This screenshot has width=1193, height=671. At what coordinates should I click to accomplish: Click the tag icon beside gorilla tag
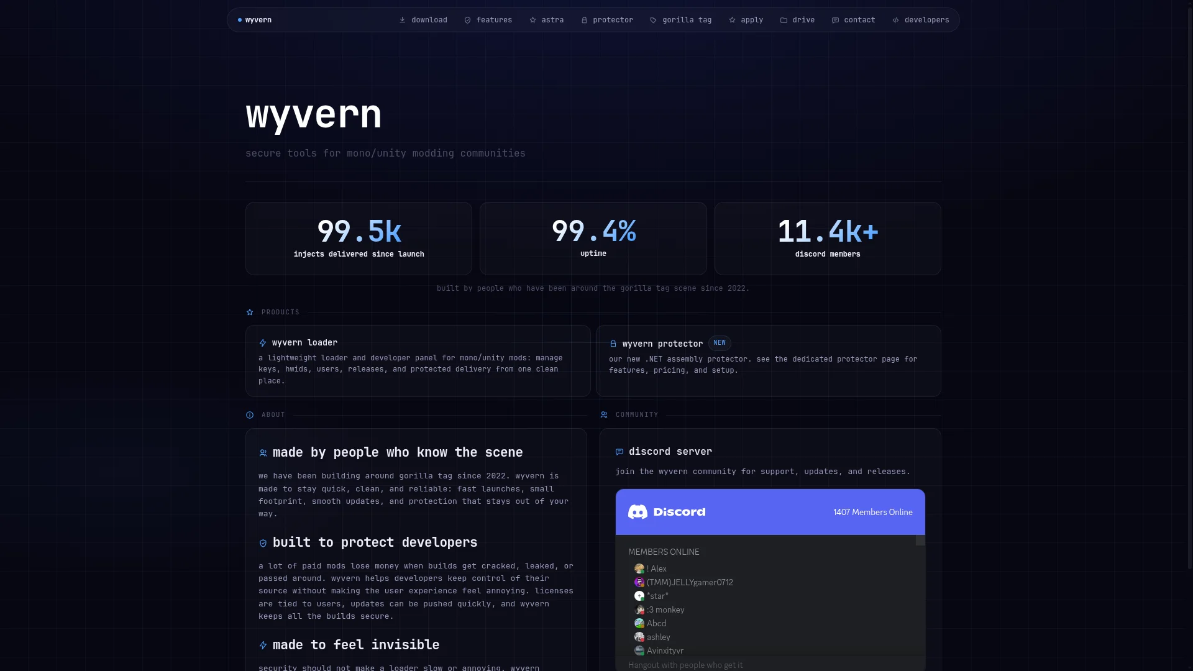[x=653, y=20]
